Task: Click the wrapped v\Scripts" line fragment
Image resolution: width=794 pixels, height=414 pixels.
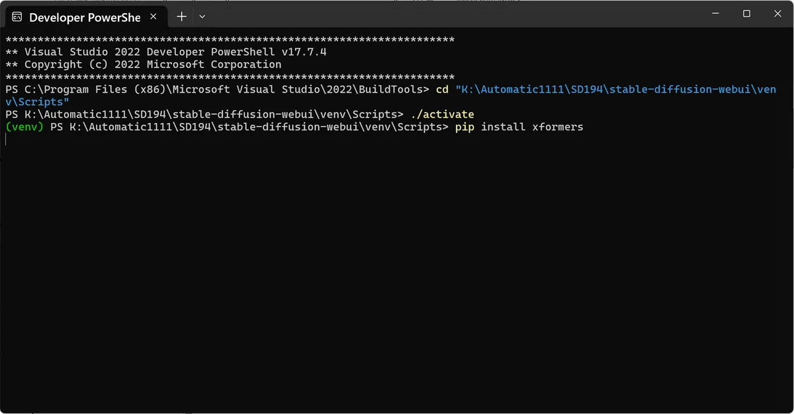Action: point(38,102)
